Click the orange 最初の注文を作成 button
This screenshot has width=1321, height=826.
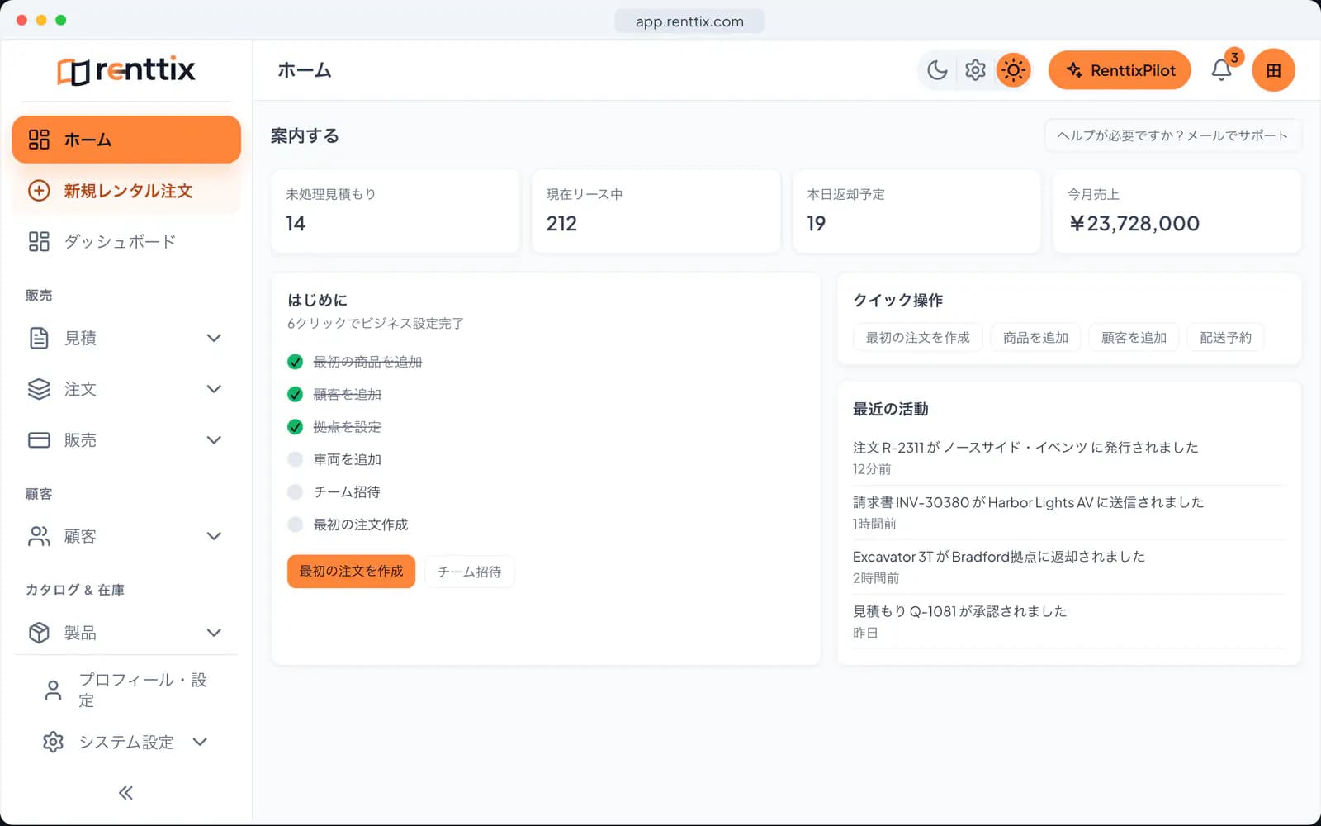tap(351, 572)
